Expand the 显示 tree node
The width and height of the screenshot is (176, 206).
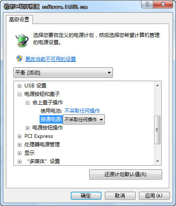[20, 153]
